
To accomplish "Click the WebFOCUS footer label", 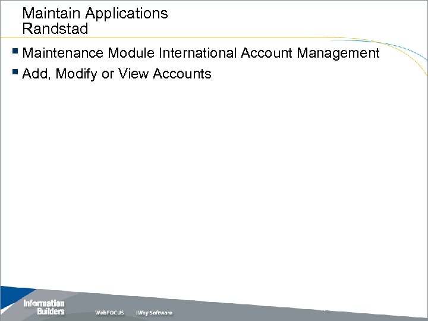I will click(109, 313).
